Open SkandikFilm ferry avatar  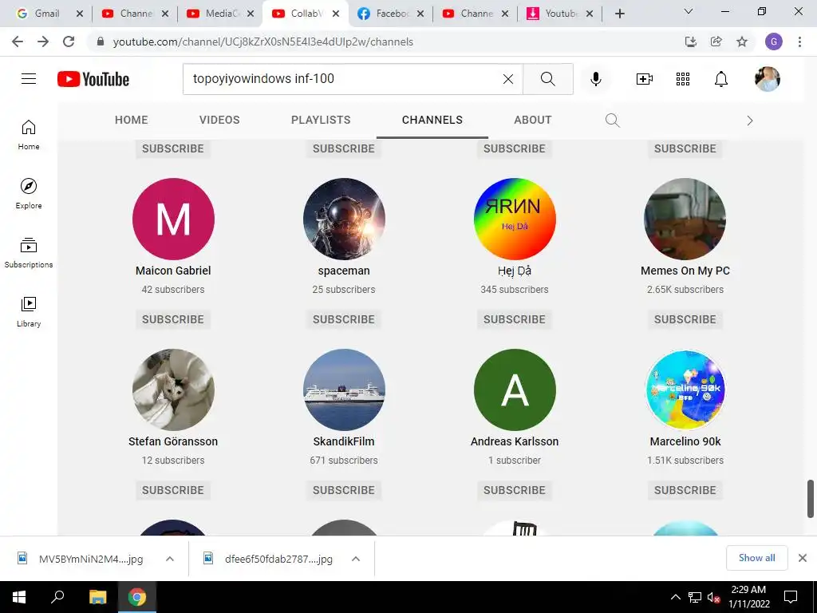click(x=344, y=390)
